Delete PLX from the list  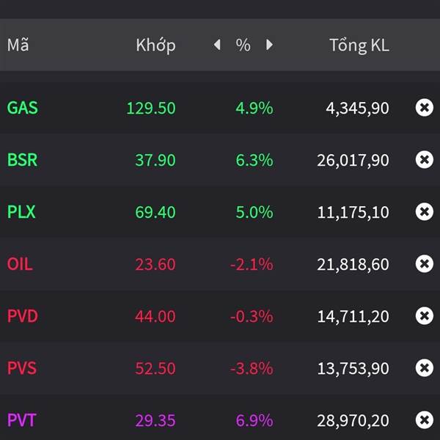(424, 212)
